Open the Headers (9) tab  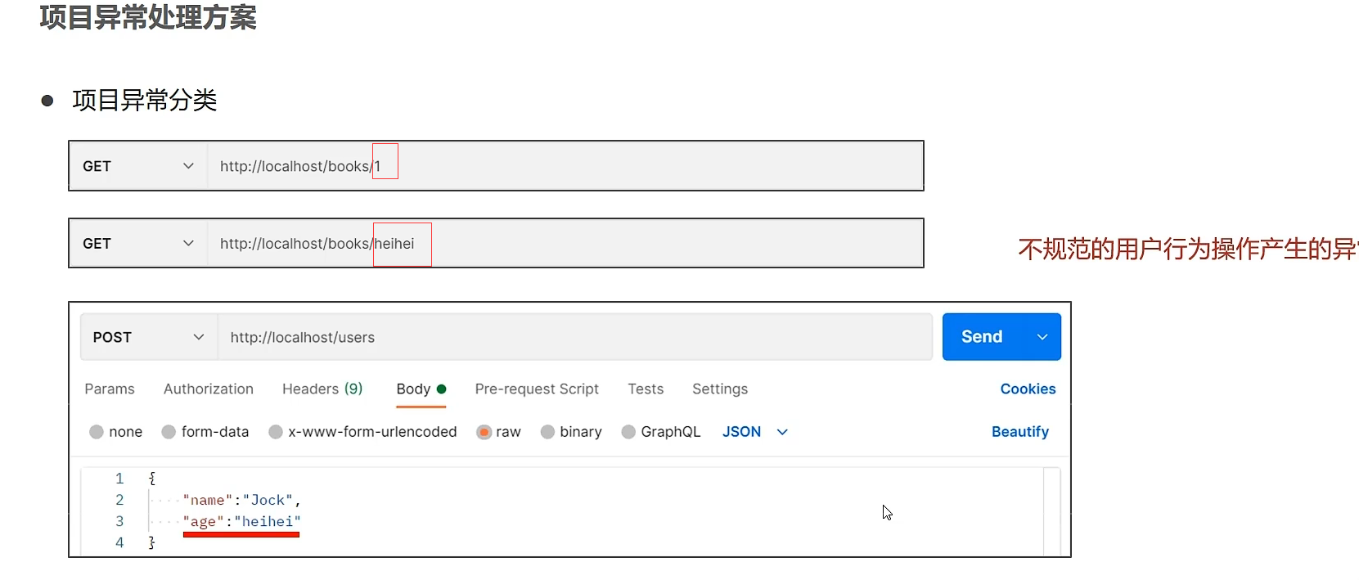coord(322,389)
